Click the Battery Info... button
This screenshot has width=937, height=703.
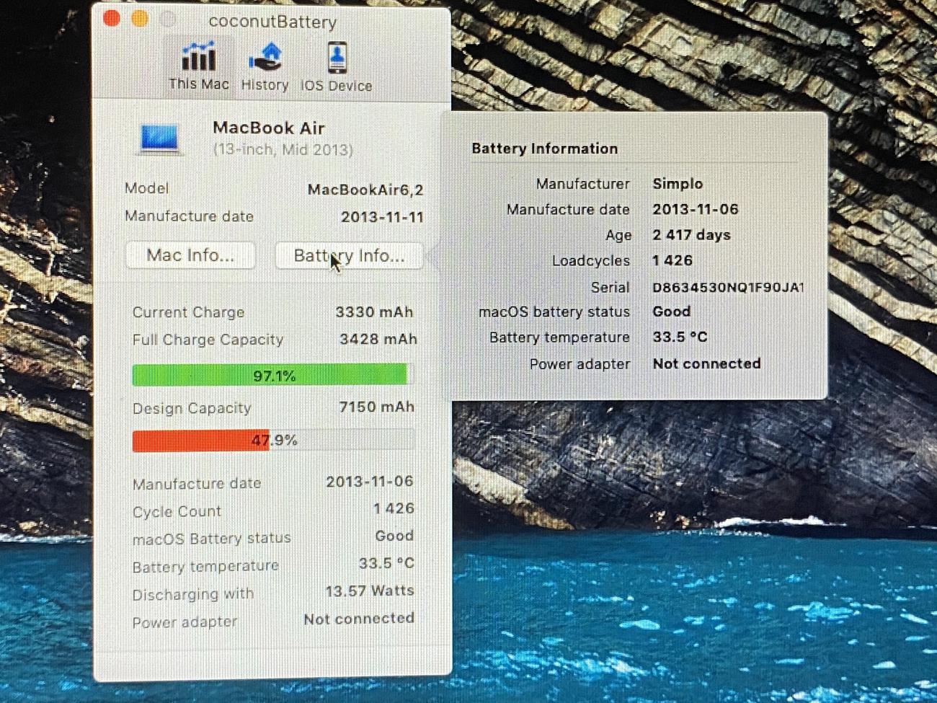[x=349, y=255]
